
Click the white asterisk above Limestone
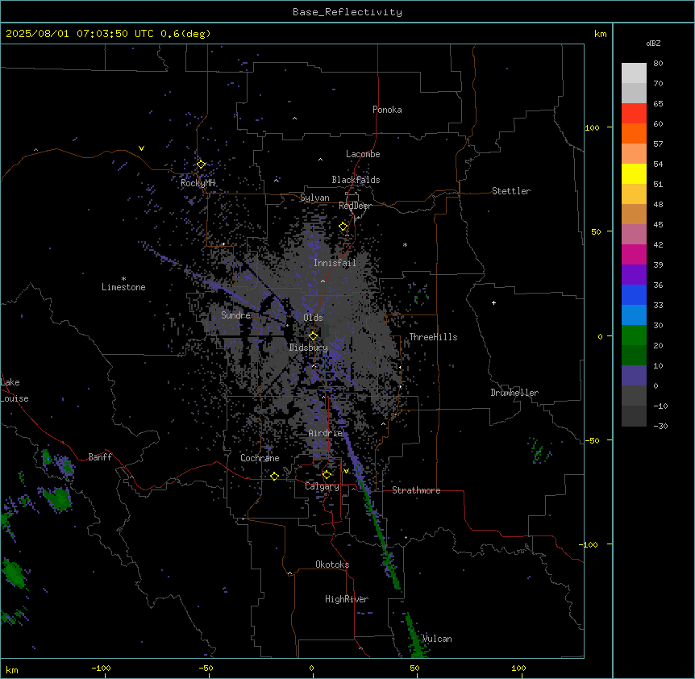click(x=123, y=279)
